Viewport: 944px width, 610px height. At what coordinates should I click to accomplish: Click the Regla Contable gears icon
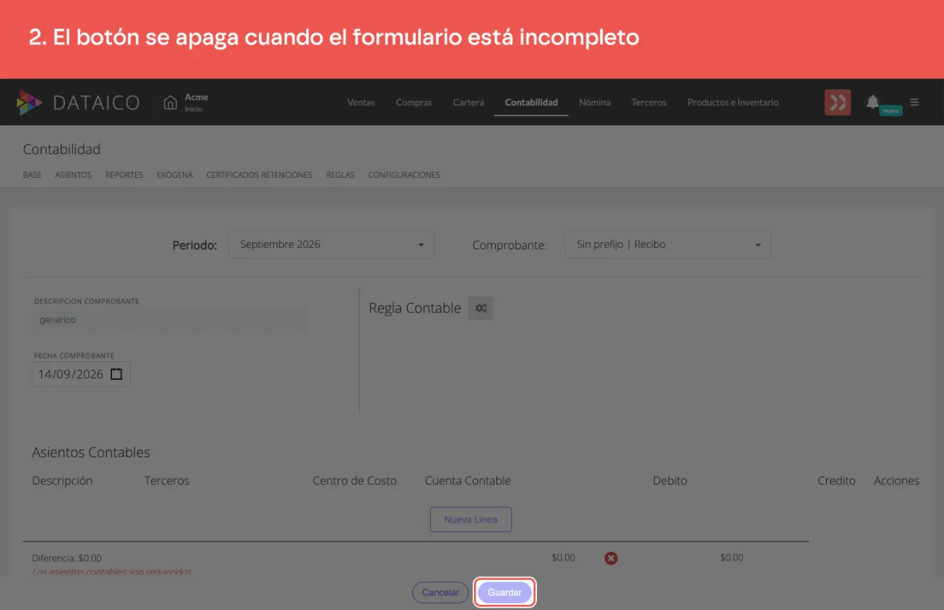(x=481, y=308)
